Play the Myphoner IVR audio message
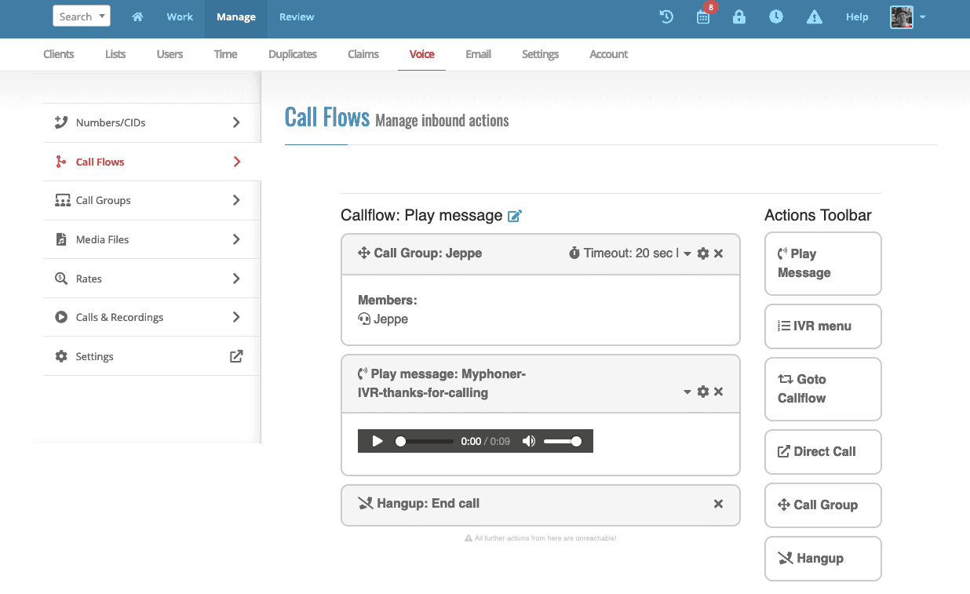This screenshot has height=594, width=970. (x=377, y=441)
